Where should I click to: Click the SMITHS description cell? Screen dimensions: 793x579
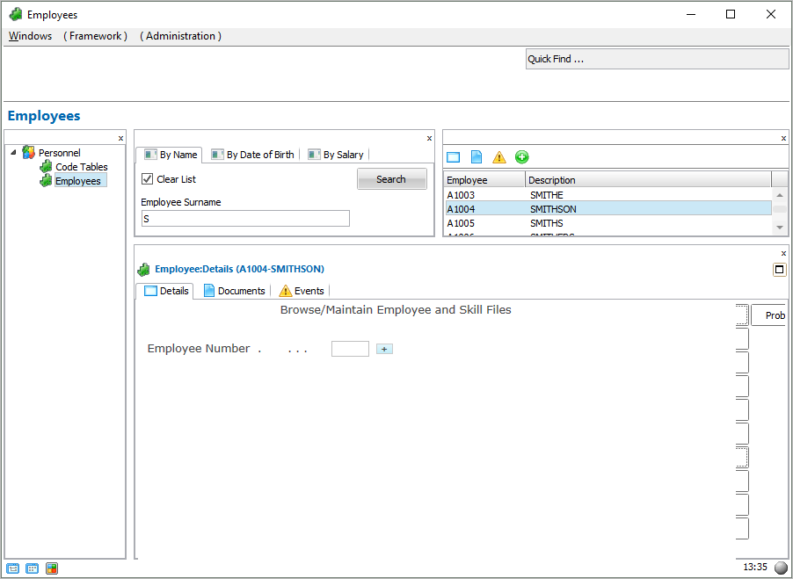pyautogui.click(x=547, y=223)
